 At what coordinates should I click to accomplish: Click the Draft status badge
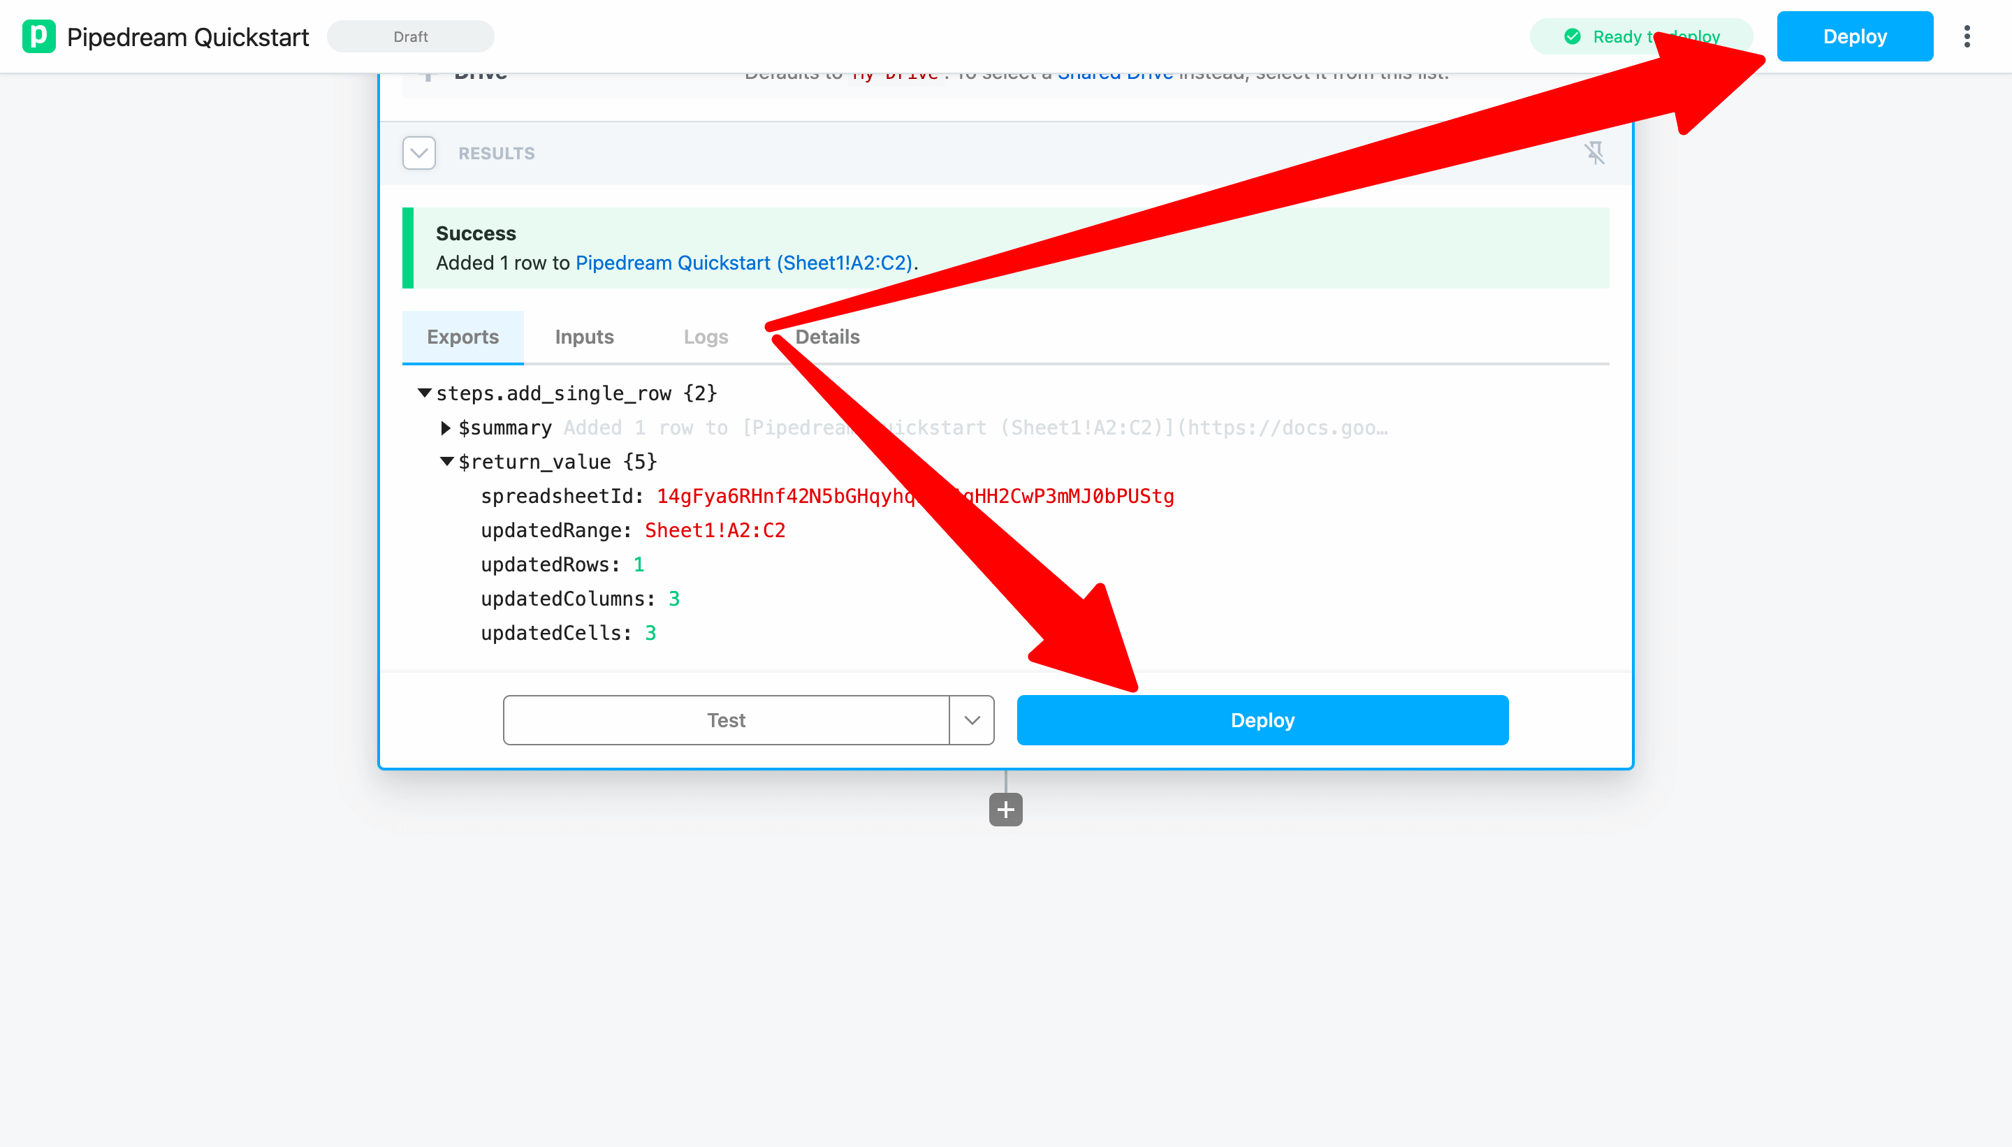(x=411, y=36)
